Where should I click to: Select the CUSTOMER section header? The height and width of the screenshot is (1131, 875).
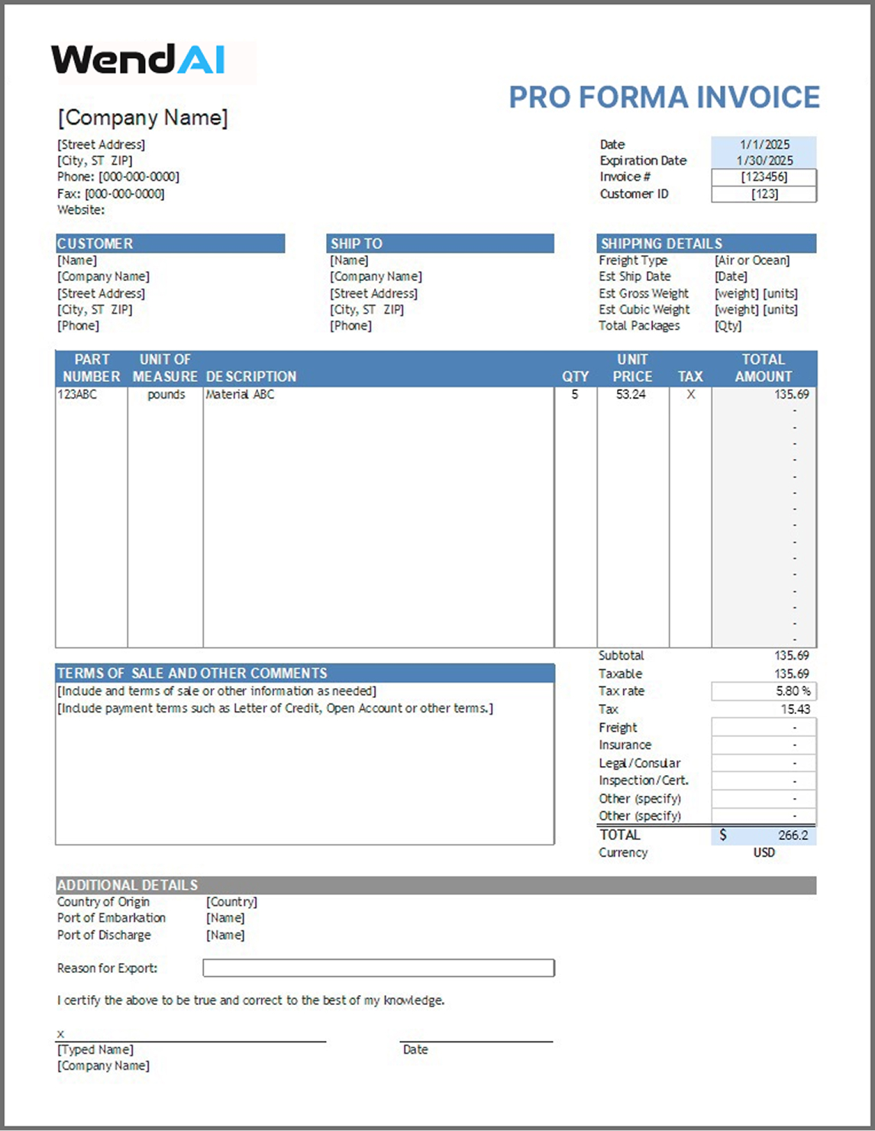(170, 244)
